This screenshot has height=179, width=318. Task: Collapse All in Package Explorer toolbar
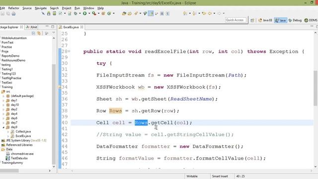(33, 33)
